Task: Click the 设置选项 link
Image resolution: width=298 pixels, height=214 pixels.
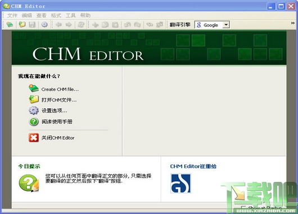Action: (54, 110)
